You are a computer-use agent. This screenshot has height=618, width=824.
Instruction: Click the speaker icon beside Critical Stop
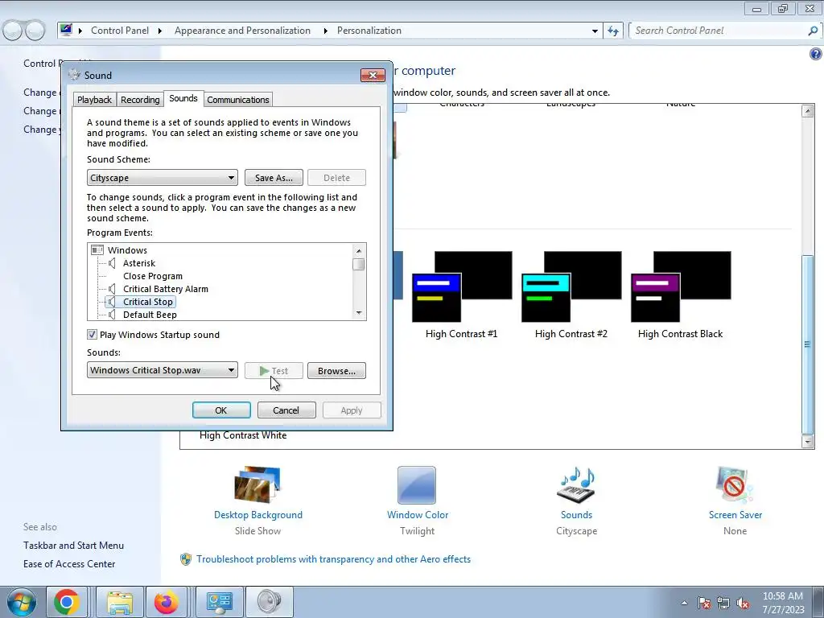111,302
